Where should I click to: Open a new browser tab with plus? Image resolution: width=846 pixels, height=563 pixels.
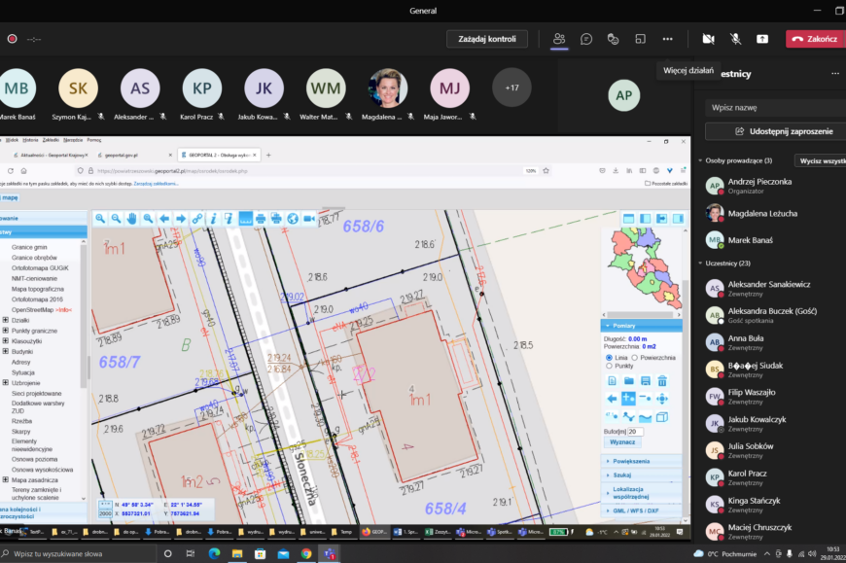(x=268, y=156)
